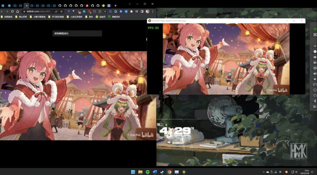Click the back arrow icon in sidebar
Viewport: 317px width, 175px height.
click(x=315, y=101)
